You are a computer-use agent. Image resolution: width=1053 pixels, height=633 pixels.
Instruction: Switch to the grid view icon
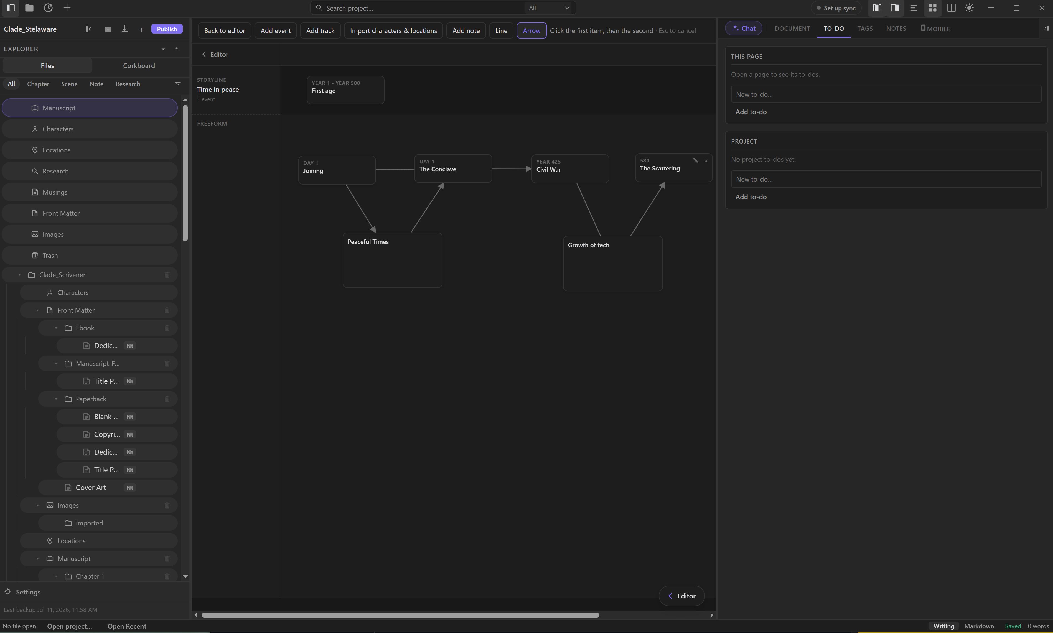(932, 8)
